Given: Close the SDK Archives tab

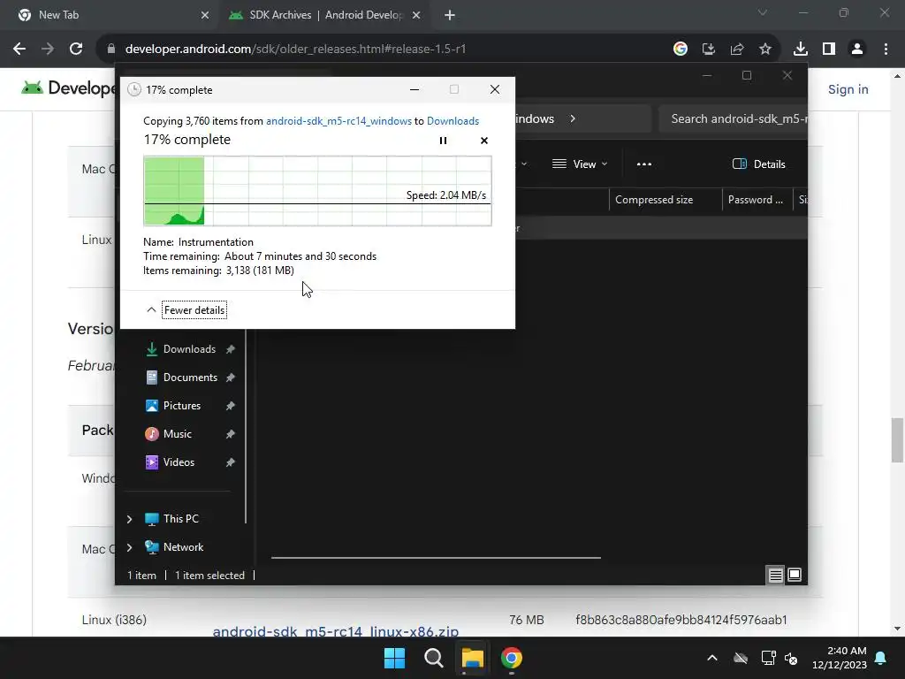Looking at the screenshot, I should 416,15.
